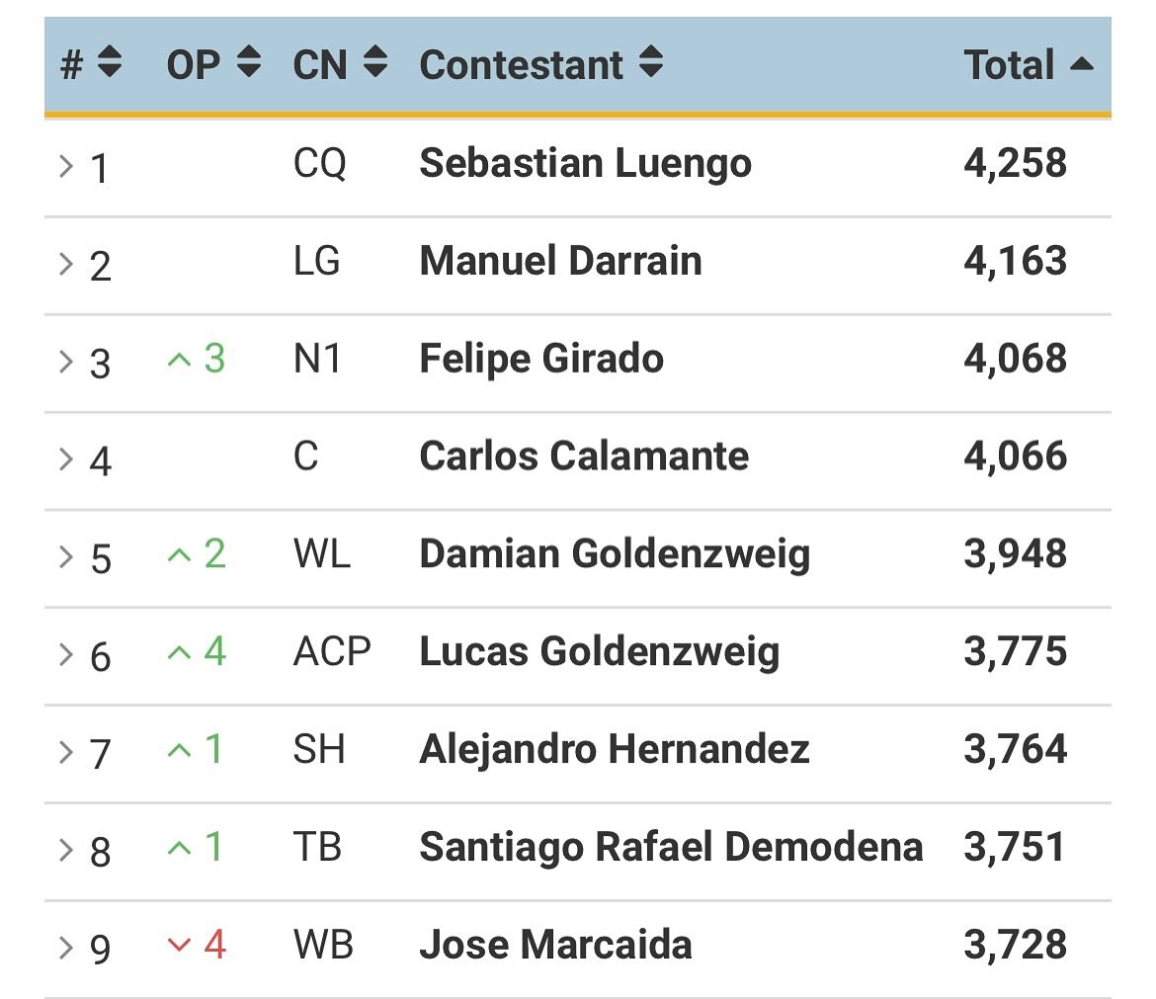Expand row 1 Sebastian Luengo details
The width and height of the screenshot is (1156, 999).
(x=65, y=166)
